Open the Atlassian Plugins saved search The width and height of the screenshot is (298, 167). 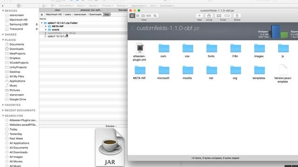pyautogui.click(x=23, y=120)
